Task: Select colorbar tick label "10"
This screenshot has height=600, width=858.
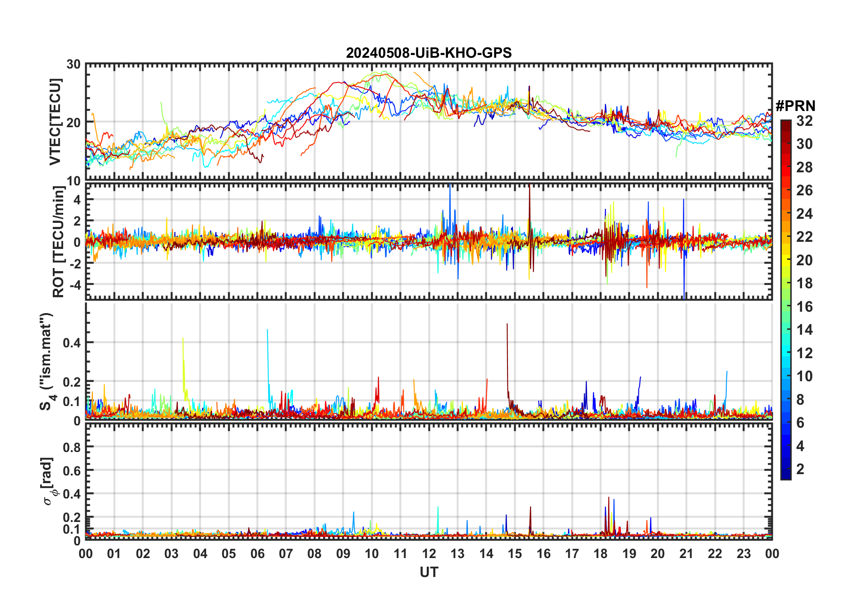Action: click(x=804, y=376)
